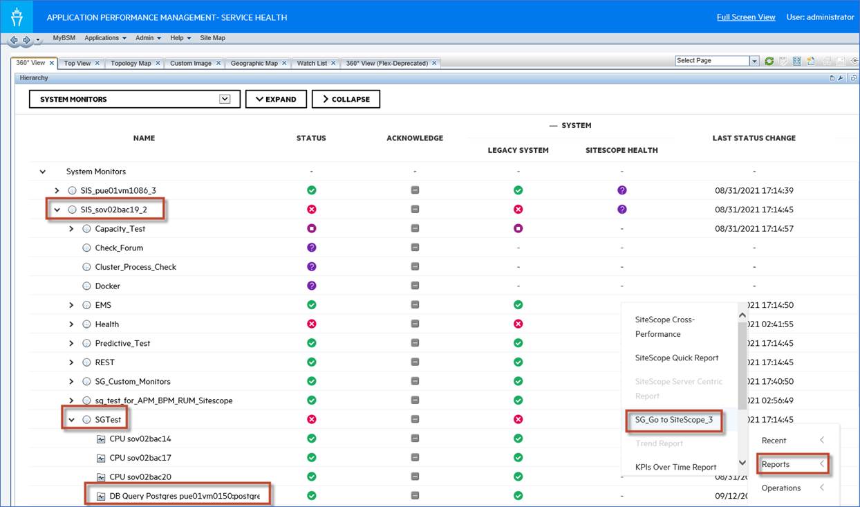Click the status circle next to Check_Forum

[x=86, y=248]
